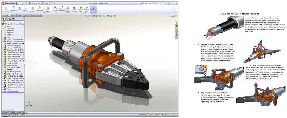Screen dimensions: 287x118
Task: Click the Section View icon
Action: (x=94, y=16)
